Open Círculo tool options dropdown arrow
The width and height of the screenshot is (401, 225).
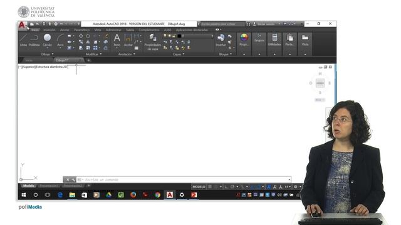[48, 48]
